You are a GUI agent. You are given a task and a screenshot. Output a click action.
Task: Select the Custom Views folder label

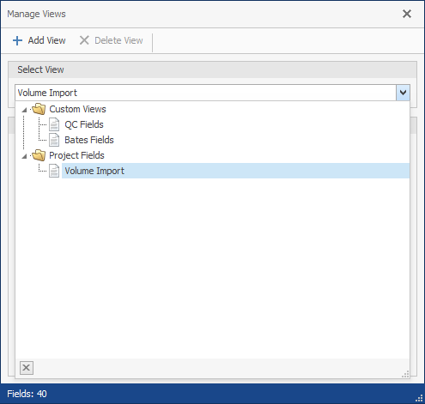pos(77,109)
